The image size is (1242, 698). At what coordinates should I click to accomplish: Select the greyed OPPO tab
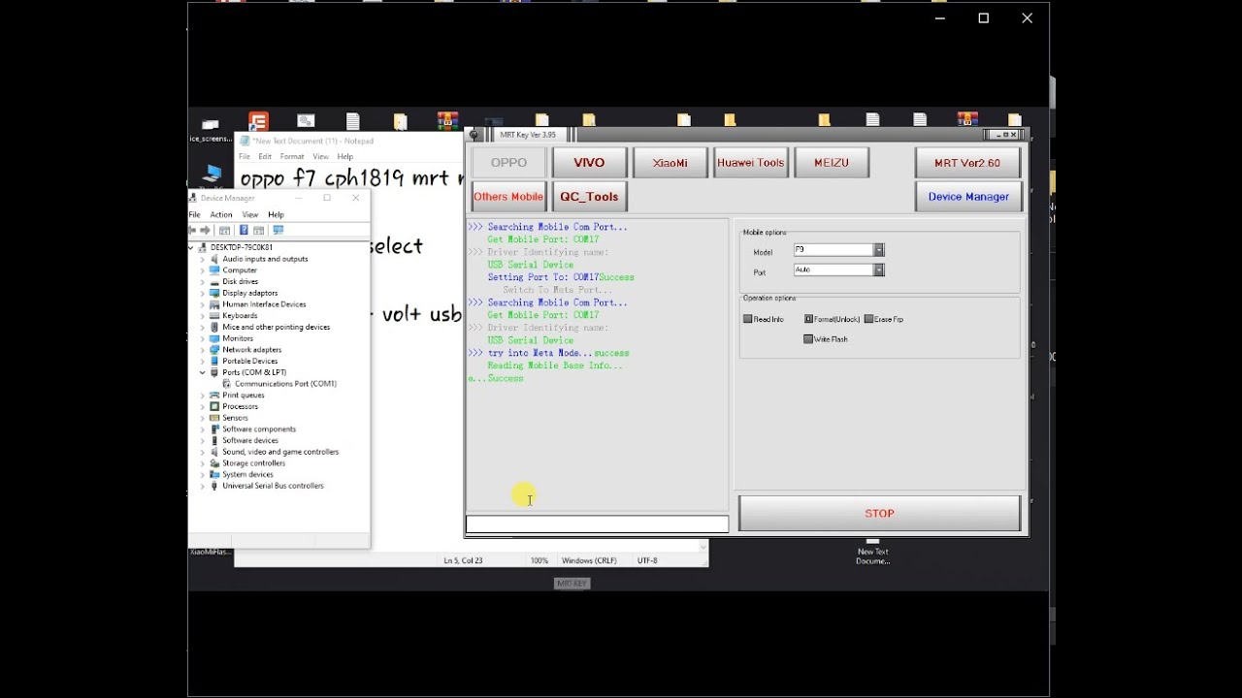[x=508, y=163]
